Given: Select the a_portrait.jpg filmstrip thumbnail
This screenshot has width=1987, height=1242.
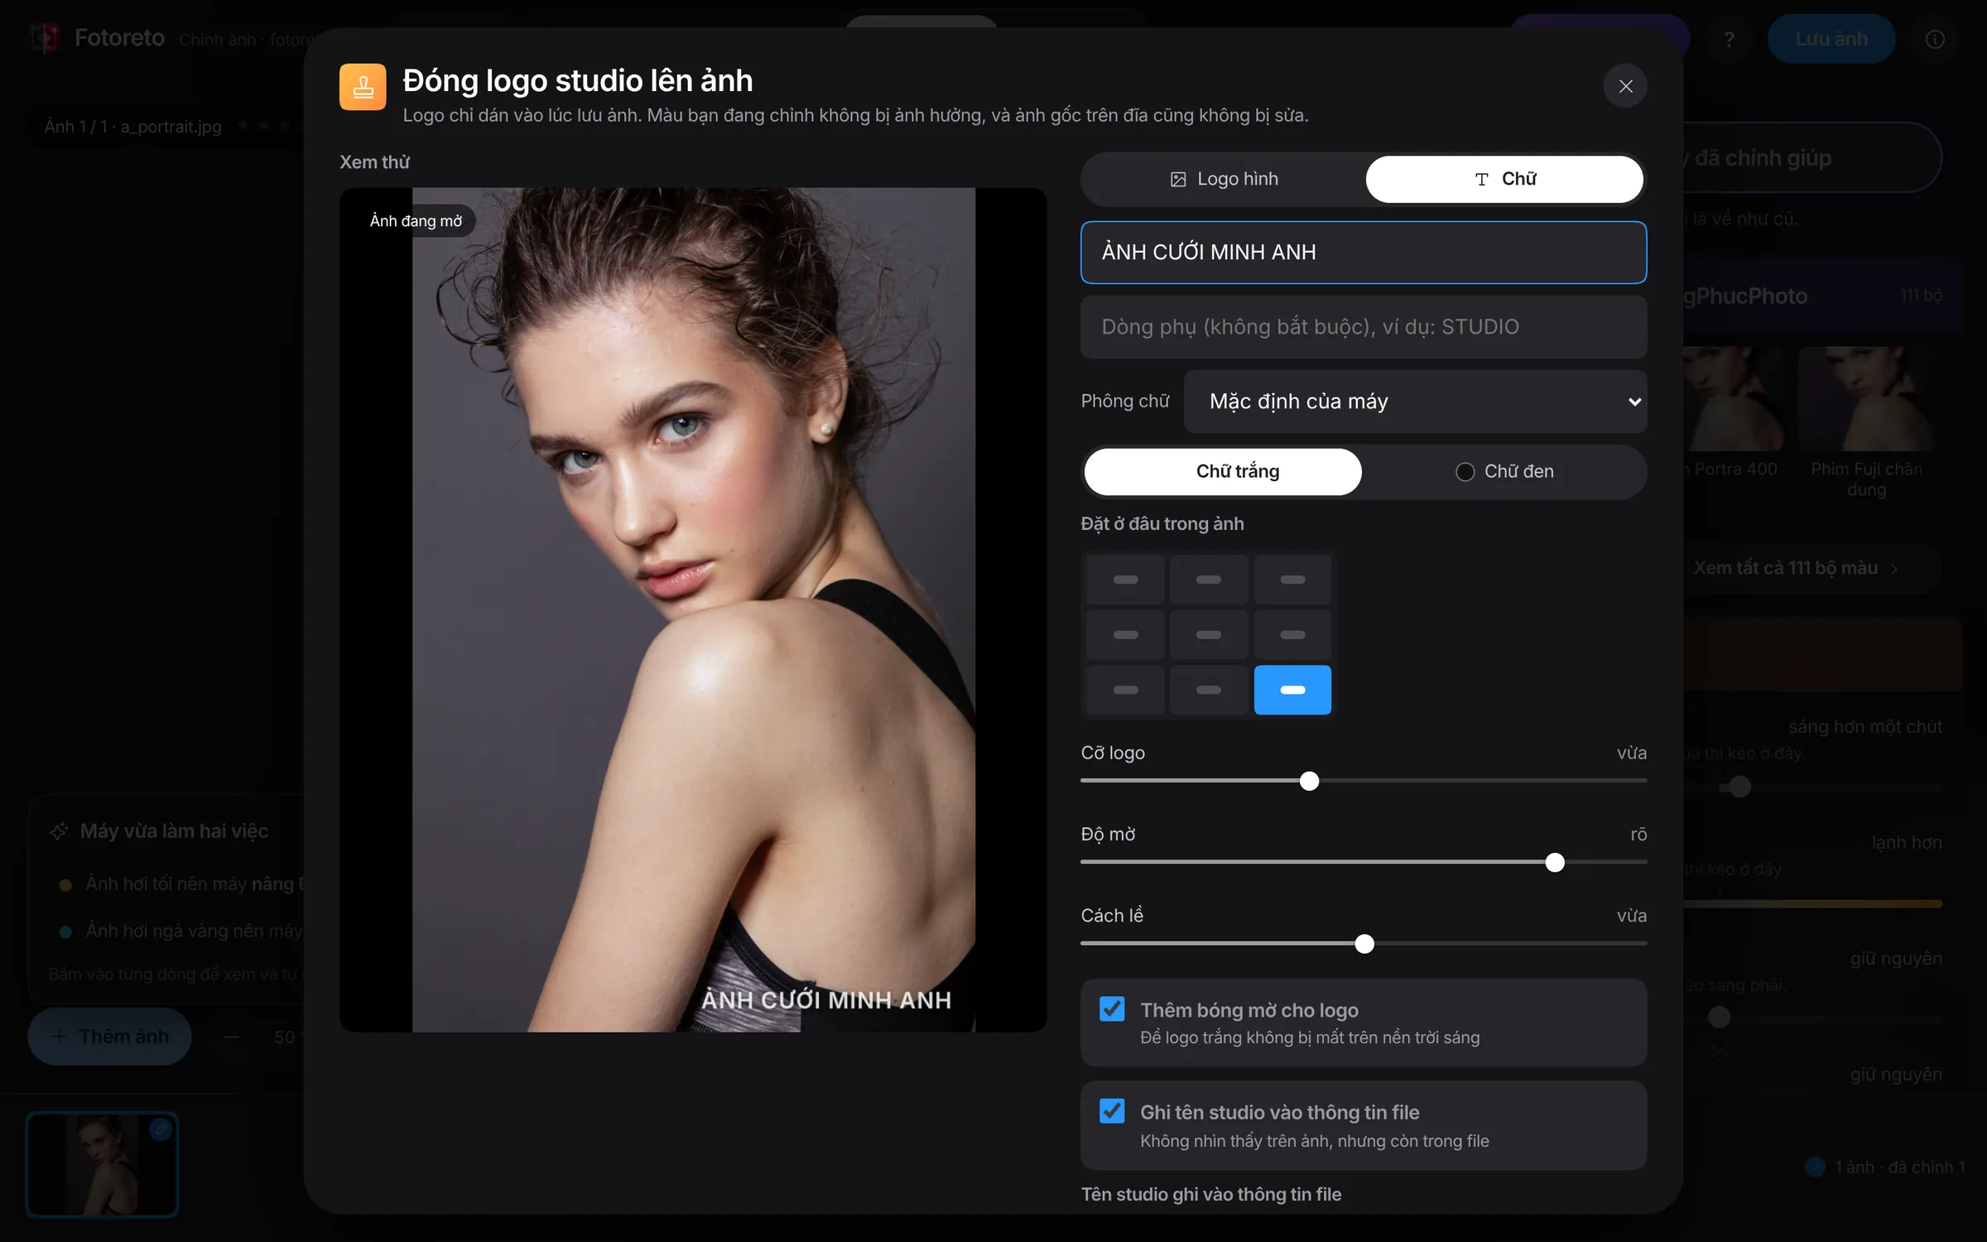Looking at the screenshot, I should click(102, 1164).
